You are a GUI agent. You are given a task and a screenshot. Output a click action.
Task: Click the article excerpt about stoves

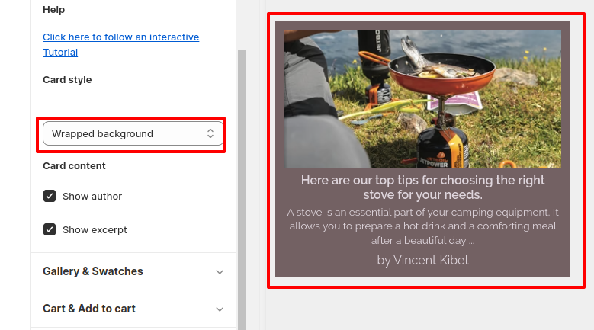422,226
